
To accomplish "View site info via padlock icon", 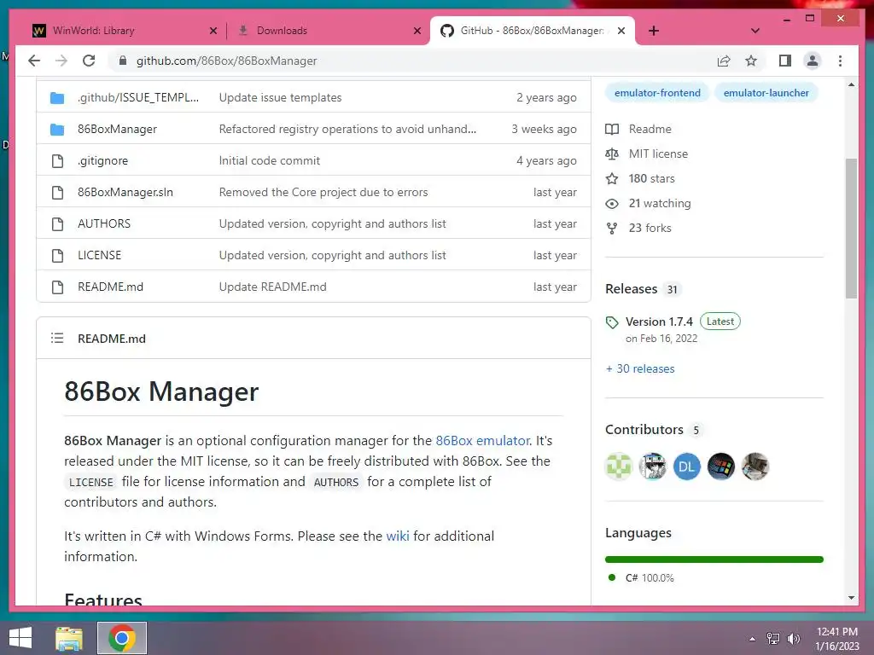I will pyautogui.click(x=123, y=61).
